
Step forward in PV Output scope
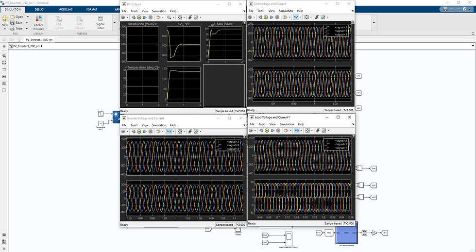coord(145,17)
